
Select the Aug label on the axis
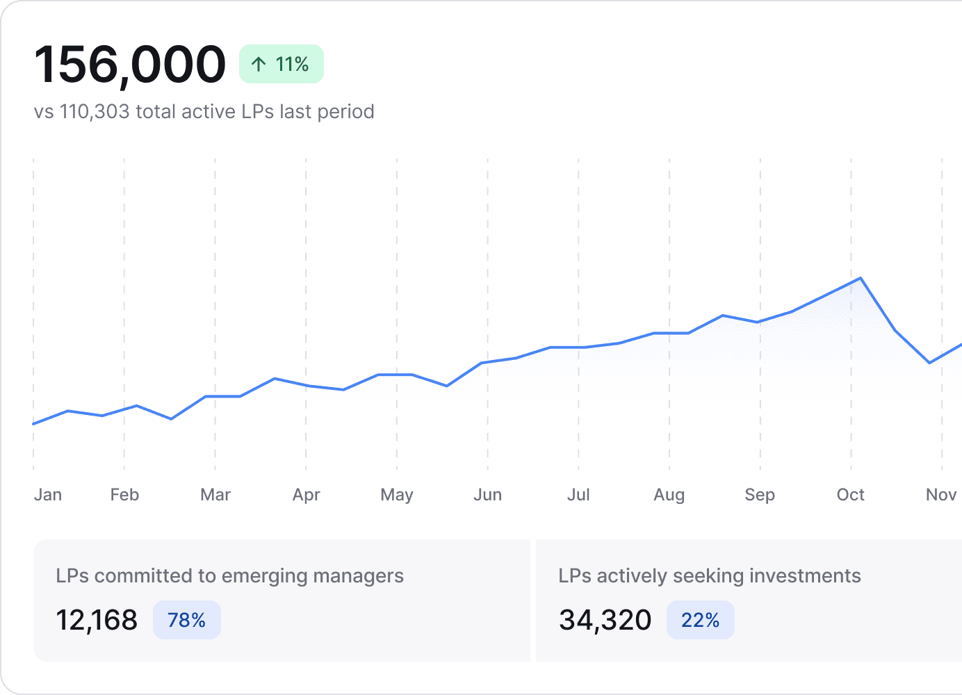669,495
